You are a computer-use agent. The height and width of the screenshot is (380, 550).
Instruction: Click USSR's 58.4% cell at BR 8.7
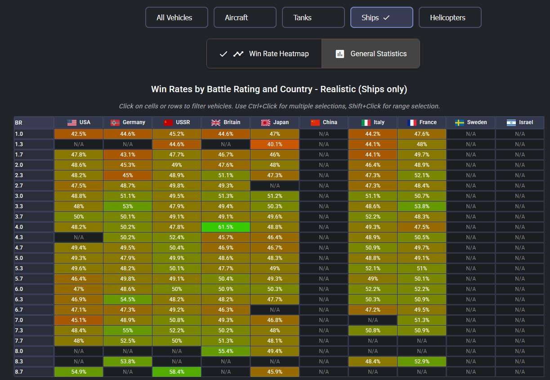click(x=177, y=371)
